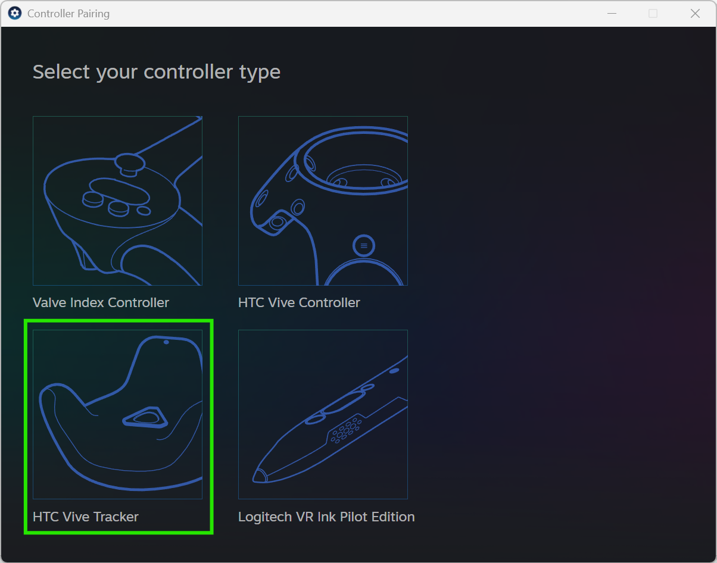The height and width of the screenshot is (563, 717).
Task: Click the SteamVR icon in title bar
Action: coord(15,13)
